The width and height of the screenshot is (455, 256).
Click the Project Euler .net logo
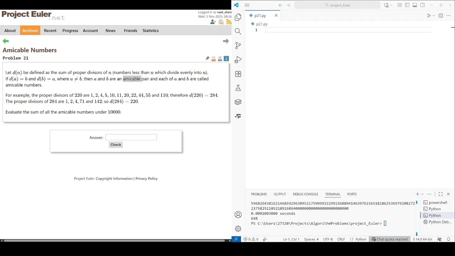point(33,15)
